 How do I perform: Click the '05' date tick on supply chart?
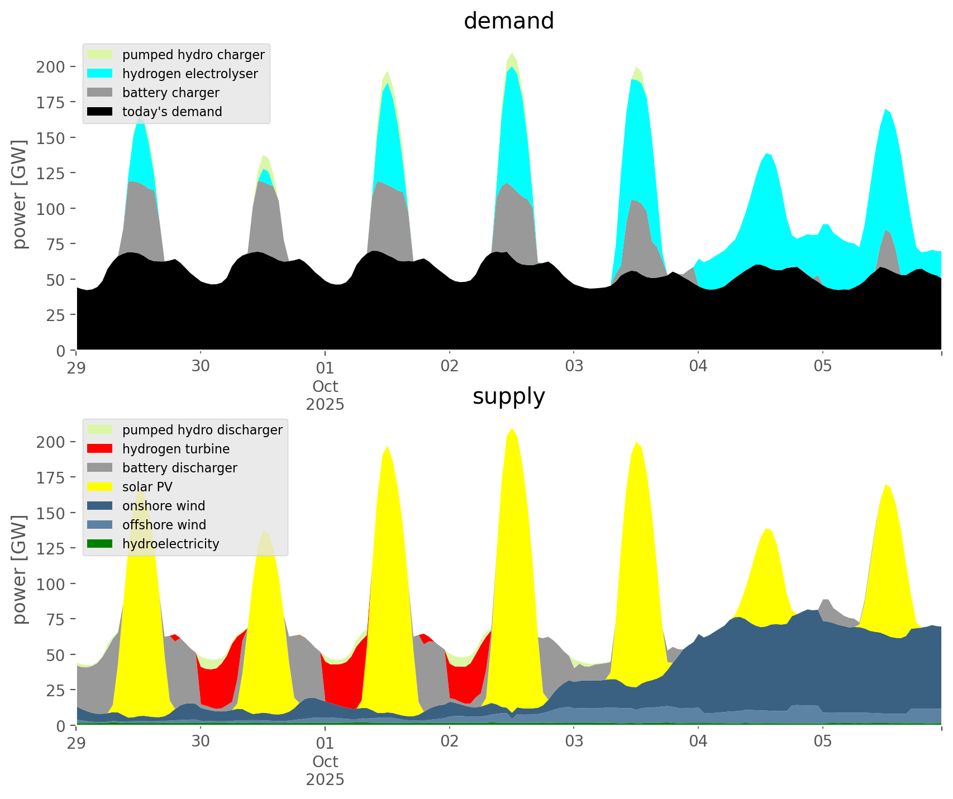click(822, 742)
